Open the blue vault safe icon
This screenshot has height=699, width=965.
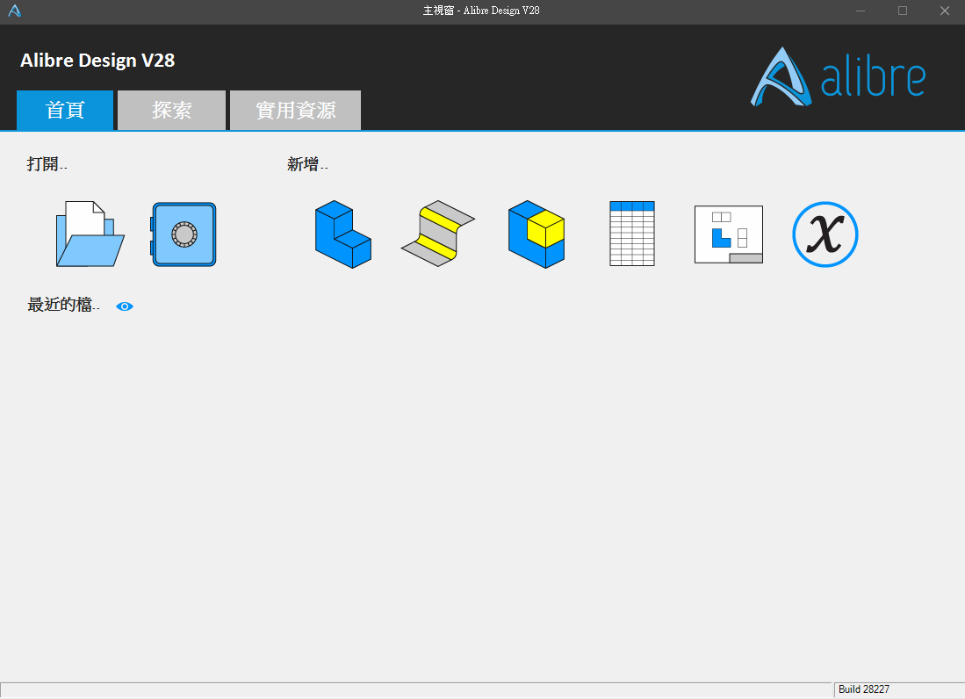pyautogui.click(x=184, y=234)
